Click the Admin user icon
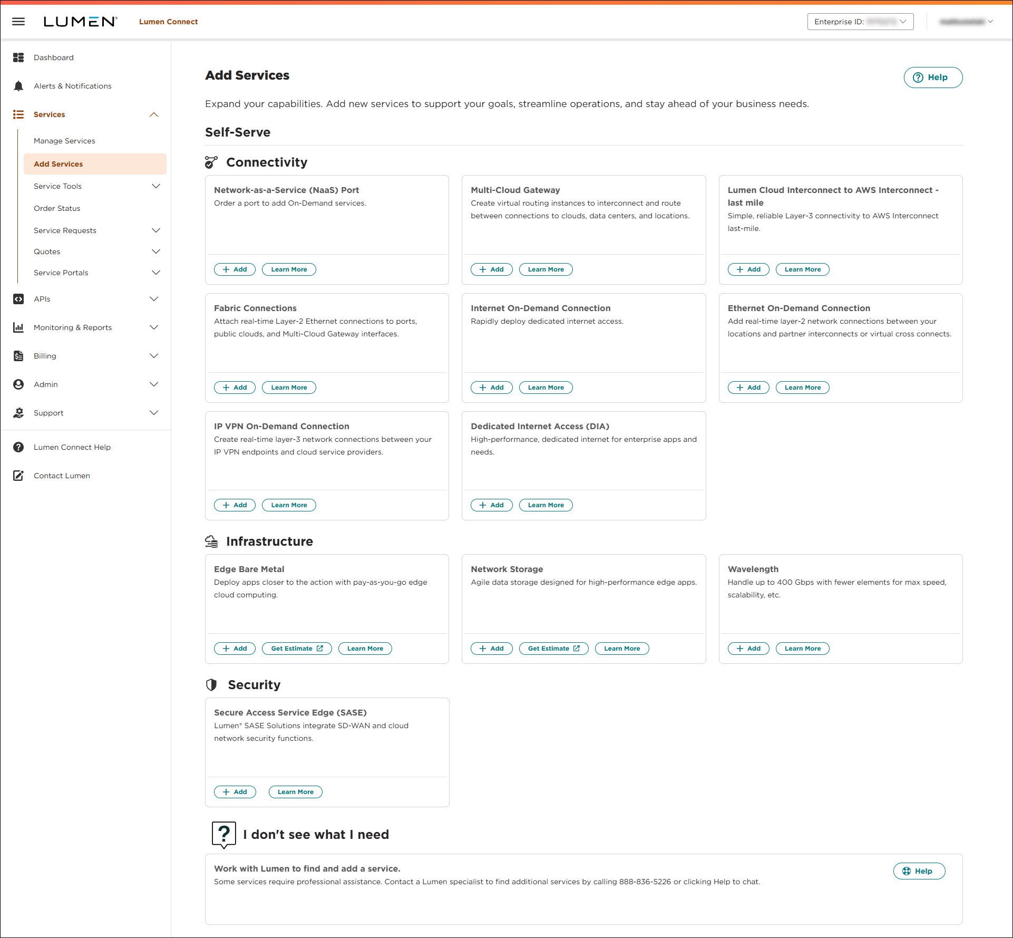The height and width of the screenshot is (938, 1013). tap(18, 384)
